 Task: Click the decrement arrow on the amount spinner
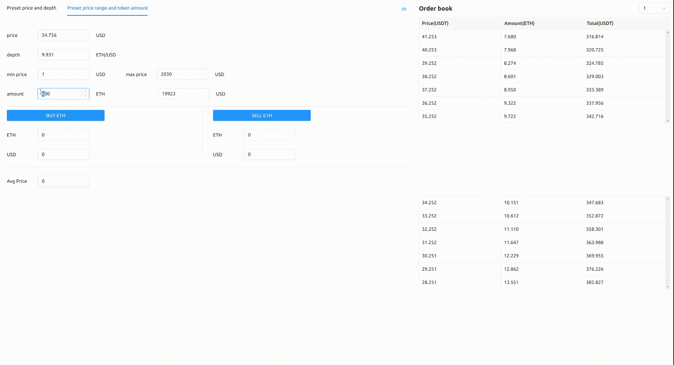85,96
